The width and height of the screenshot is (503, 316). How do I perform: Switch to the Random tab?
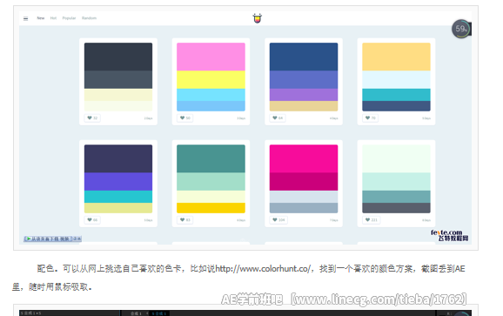89,18
